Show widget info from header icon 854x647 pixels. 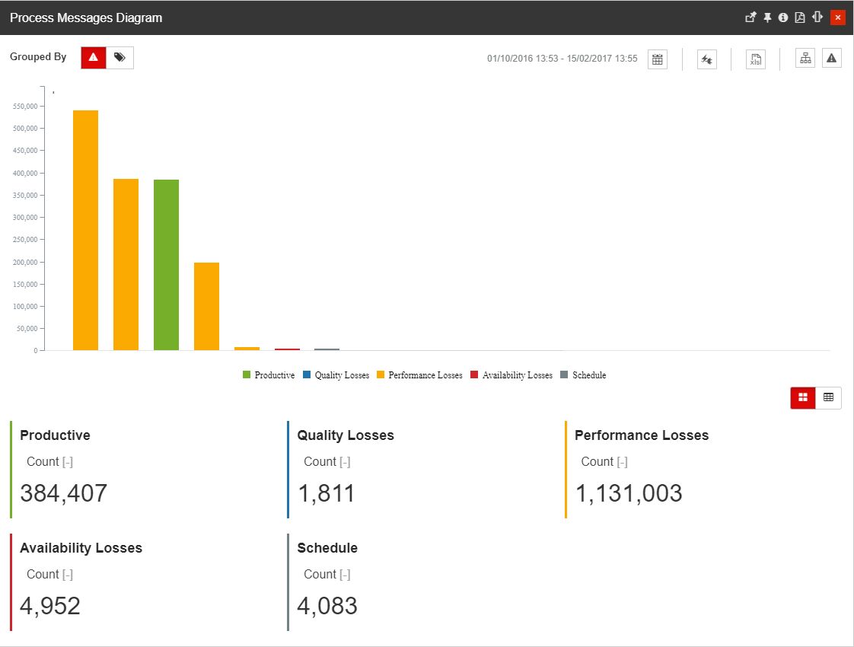click(x=782, y=18)
